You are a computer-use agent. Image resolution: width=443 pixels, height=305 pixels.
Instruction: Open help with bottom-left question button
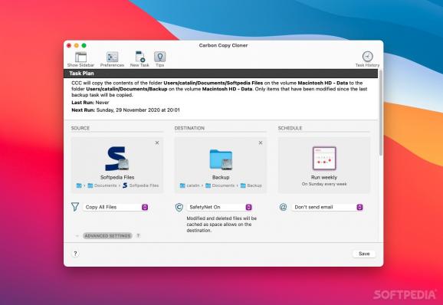click(75, 254)
